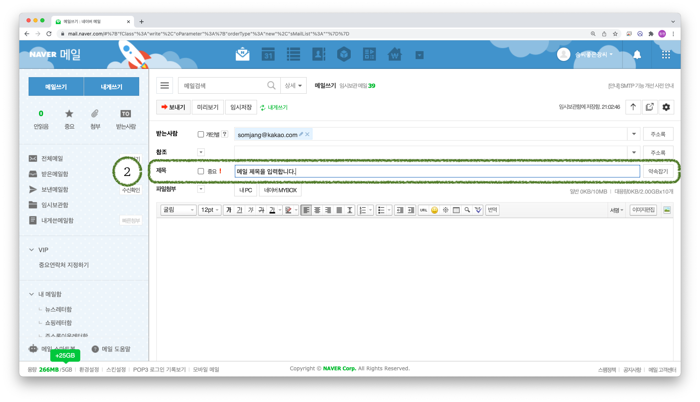Enable the 개인별 individual send checkbox
This screenshot has height=402, width=700.
click(200, 134)
